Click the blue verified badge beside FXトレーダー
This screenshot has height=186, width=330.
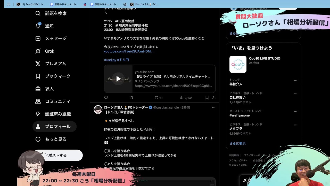(x=150, y=107)
